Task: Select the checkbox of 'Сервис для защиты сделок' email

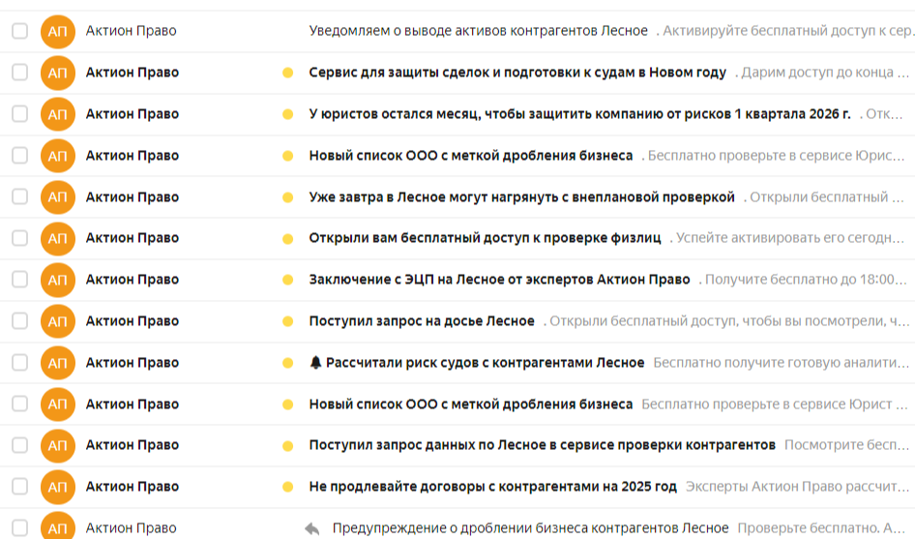Action: click(x=20, y=73)
